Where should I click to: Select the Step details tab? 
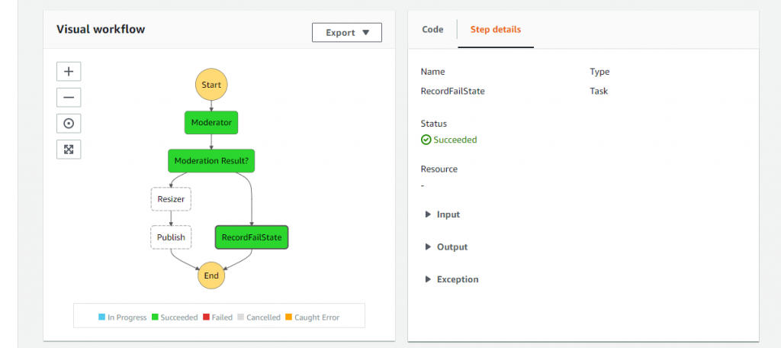pos(496,30)
